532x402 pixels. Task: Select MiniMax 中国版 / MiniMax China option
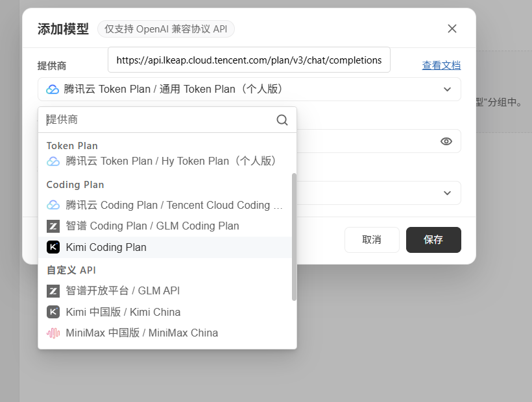click(x=165, y=333)
